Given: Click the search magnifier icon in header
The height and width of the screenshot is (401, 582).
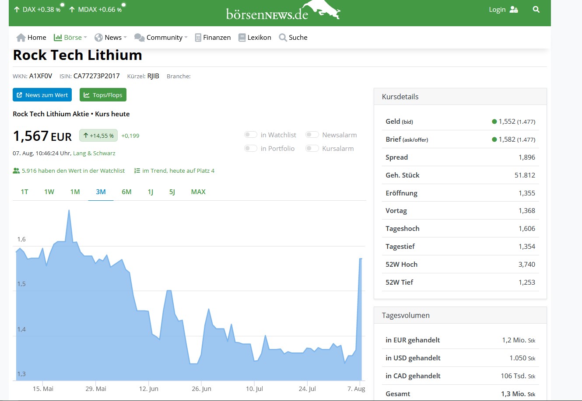Looking at the screenshot, I should pyautogui.click(x=536, y=10).
